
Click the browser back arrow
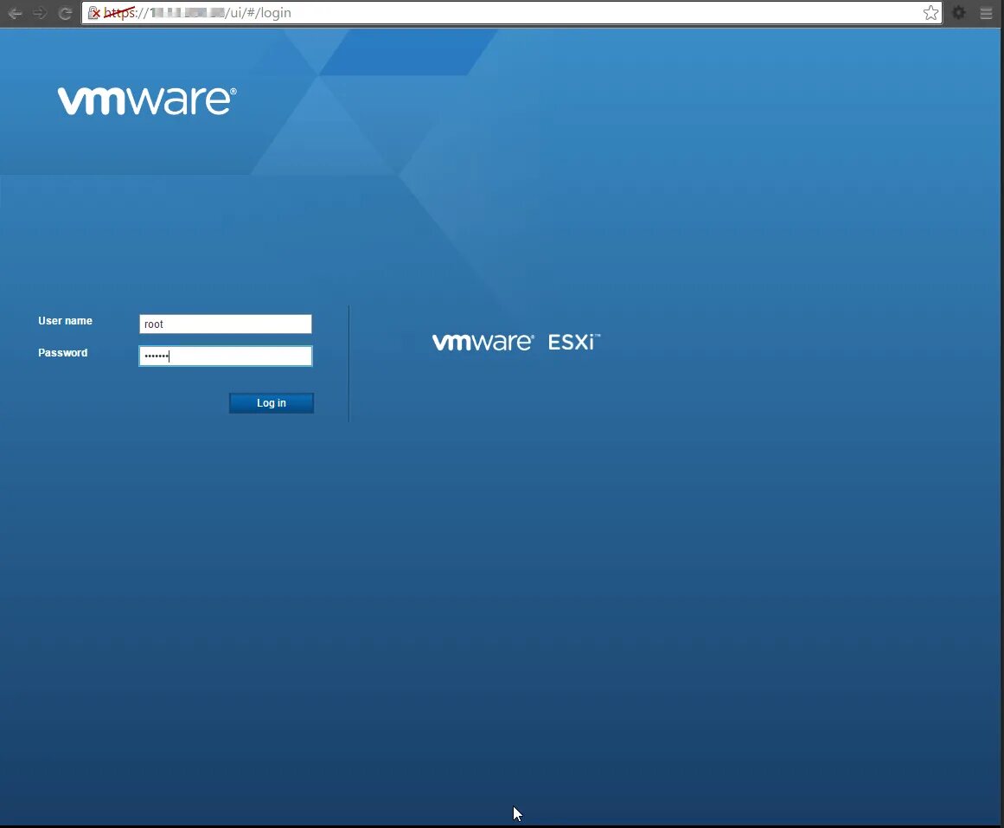(15, 13)
